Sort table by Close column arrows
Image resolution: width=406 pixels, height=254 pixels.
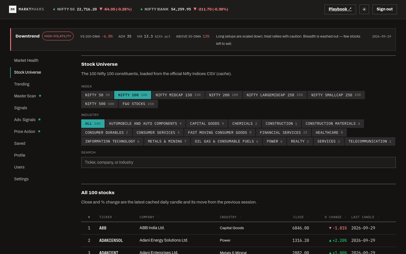[308, 217]
